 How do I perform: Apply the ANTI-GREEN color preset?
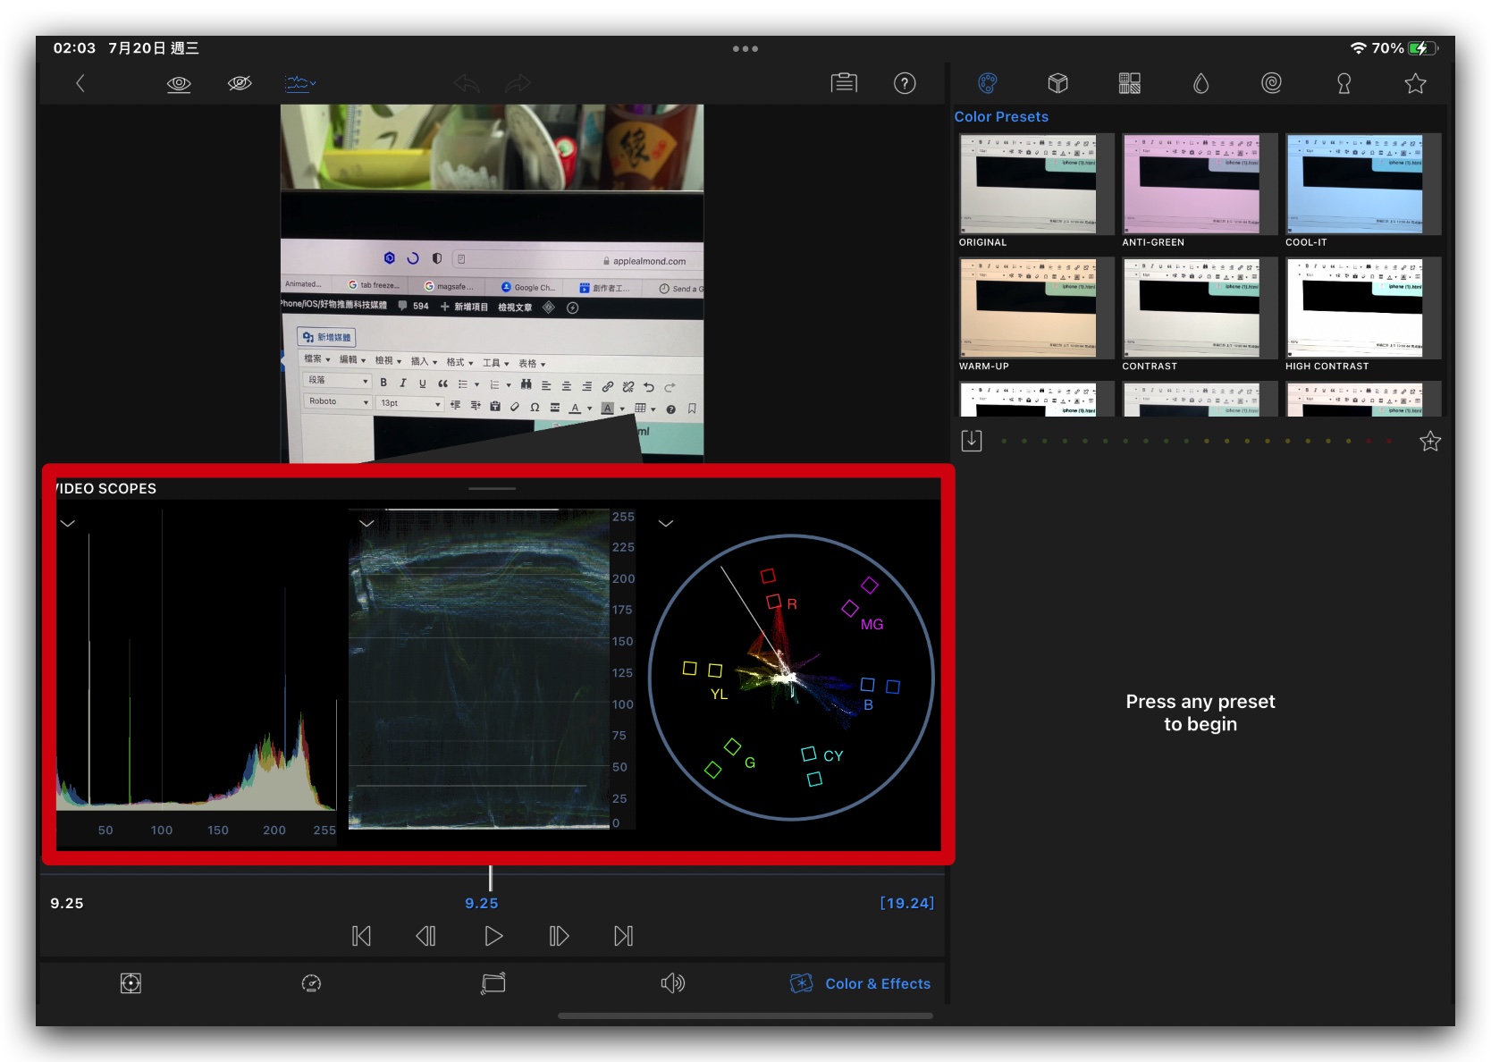click(1200, 184)
